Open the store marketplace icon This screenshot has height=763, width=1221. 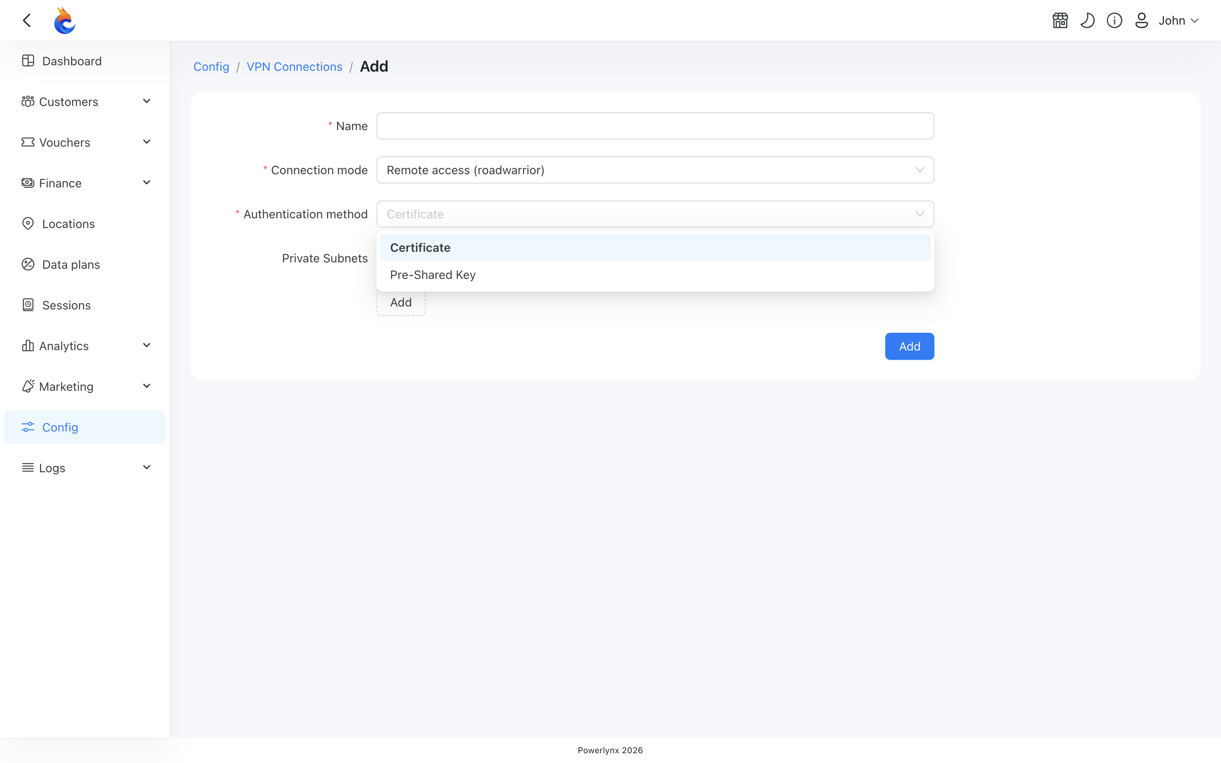1060,20
